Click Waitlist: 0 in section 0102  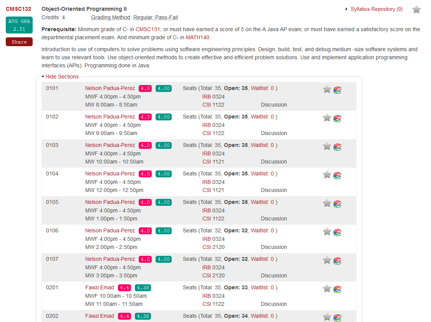(262, 117)
